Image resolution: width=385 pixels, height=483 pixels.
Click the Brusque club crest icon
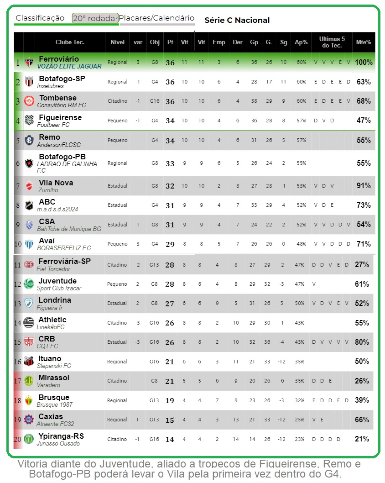click(29, 400)
